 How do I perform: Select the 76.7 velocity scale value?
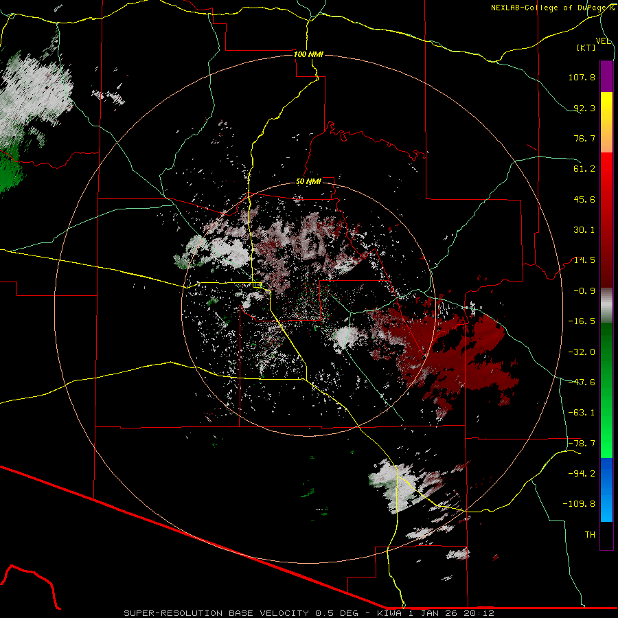click(x=584, y=138)
